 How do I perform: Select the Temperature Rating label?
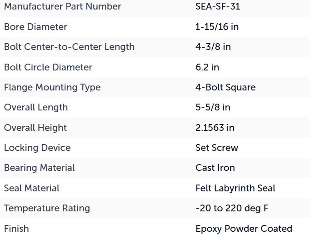(47, 208)
